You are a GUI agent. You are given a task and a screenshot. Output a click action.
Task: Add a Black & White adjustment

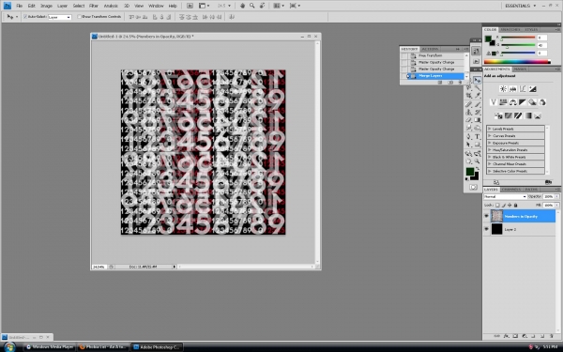tap(523, 102)
